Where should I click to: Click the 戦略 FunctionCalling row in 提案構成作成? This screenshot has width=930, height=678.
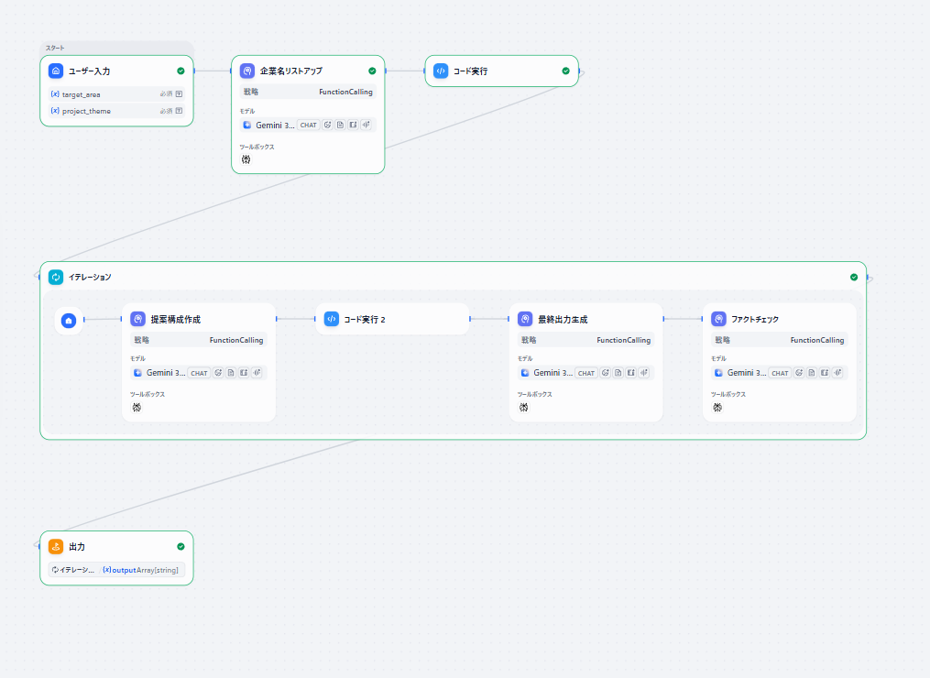(199, 340)
